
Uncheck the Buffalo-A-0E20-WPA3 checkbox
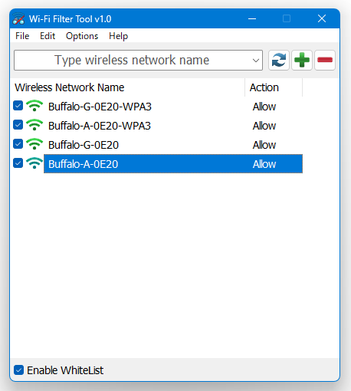(x=18, y=125)
